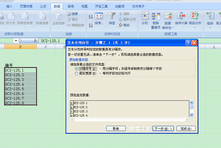Open the Name Box dropdown arrow
Image resolution: width=221 pixels, height=148 pixels.
coord(16,41)
